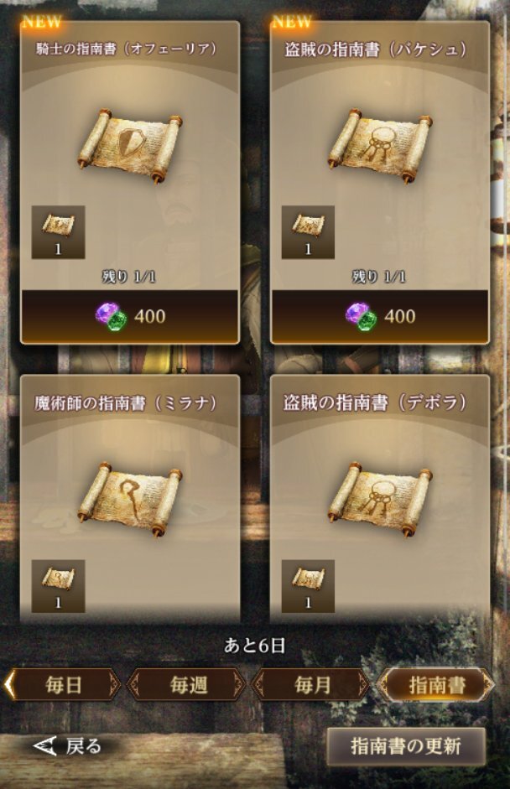Screen dimensions: 510x789
Task: Open 魔術師の指南書（ミラナ）card title
Action: point(126,403)
